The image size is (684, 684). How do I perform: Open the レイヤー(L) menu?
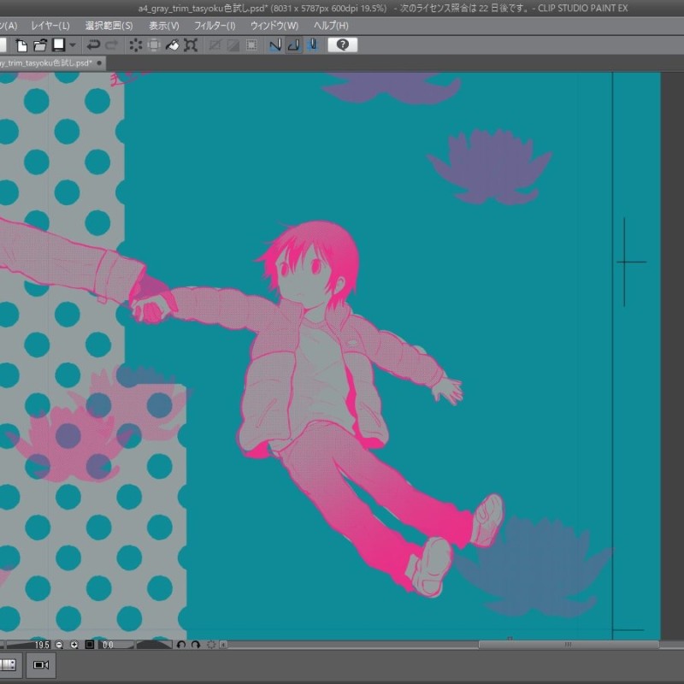pos(50,26)
